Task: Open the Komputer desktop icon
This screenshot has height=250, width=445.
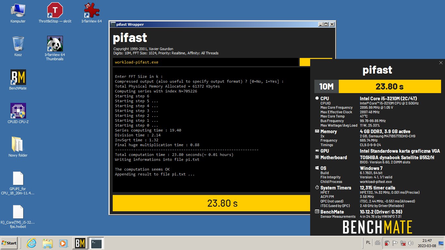Action: point(18,13)
